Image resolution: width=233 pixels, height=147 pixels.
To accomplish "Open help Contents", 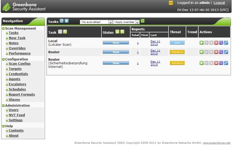I will (x=16, y=130).
